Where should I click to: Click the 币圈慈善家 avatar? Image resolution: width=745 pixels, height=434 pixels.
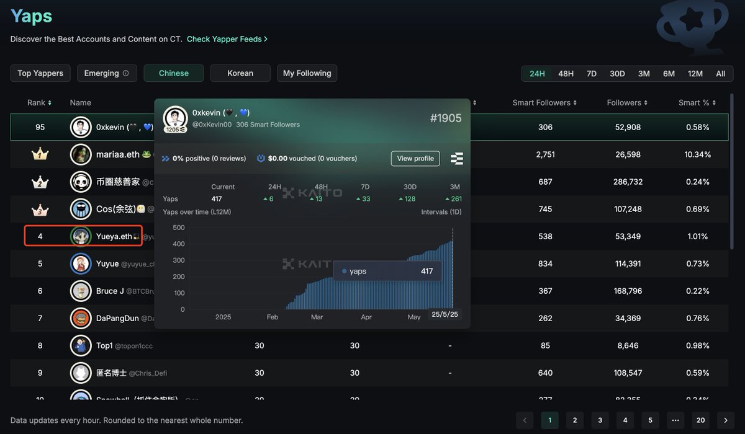pyautogui.click(x=81, y=182)
